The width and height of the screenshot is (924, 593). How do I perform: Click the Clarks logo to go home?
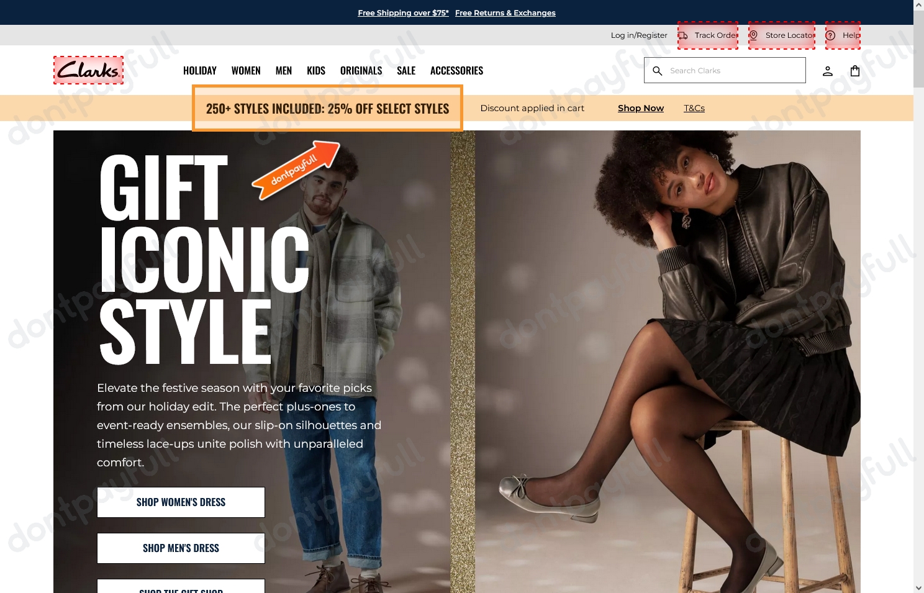88,70
